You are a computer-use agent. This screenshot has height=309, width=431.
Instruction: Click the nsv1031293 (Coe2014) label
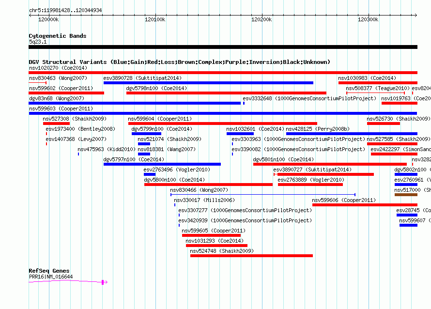[215, 241]
